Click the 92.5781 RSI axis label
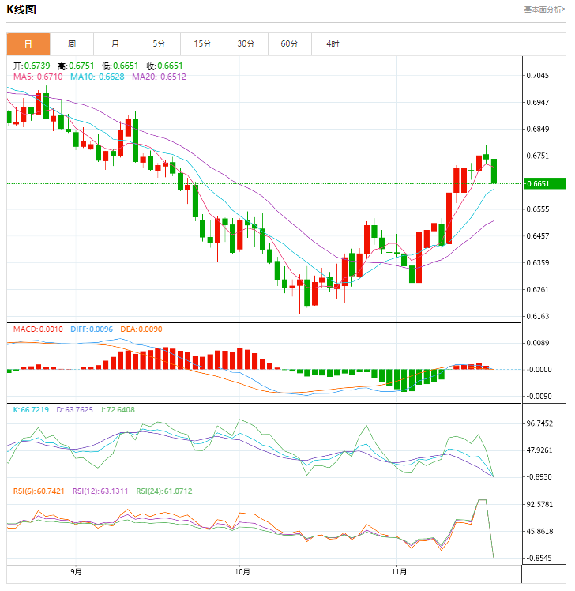This screenshot has width=575, height=591. coord(539,505)
